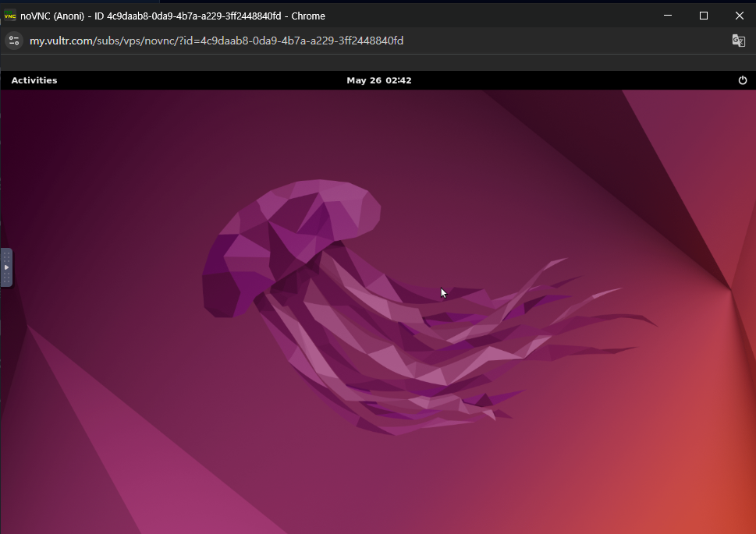Image resolution: width=756 pixels, height=534 pixels.
Task: Click the noVNC favicon in title bar
Action: click(9, 16)
